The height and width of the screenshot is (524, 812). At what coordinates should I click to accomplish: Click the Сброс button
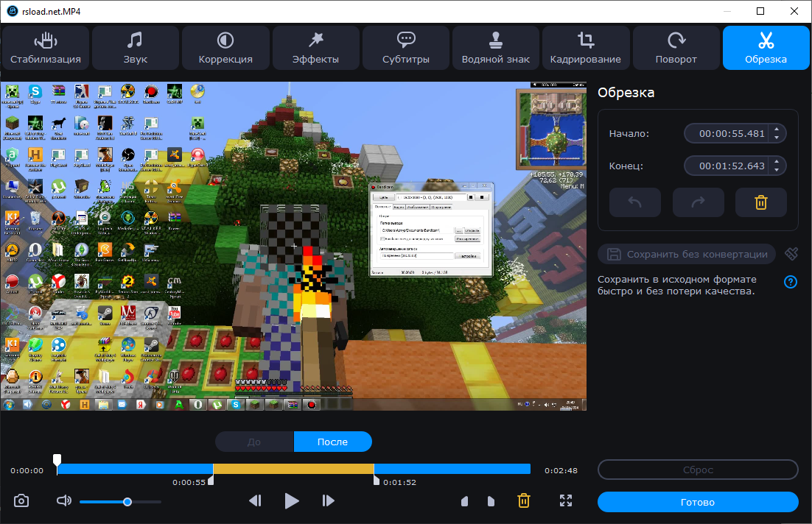(x=698, y=470)
